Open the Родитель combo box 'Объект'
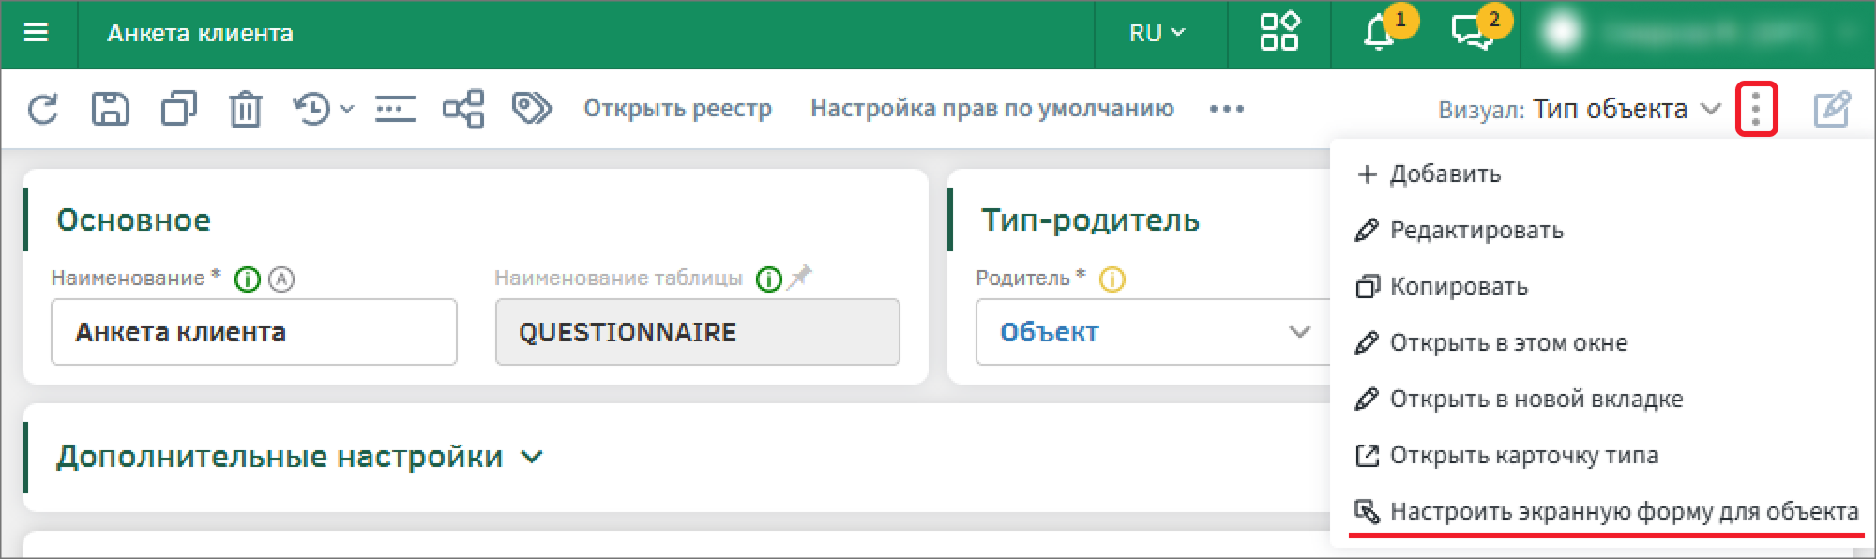 pyautogui.click(x=1152, y=332)
